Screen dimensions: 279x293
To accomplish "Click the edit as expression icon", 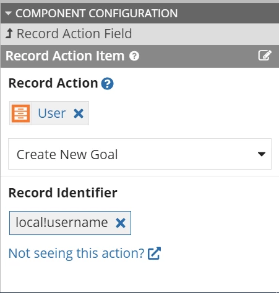I will coord(265,56).
